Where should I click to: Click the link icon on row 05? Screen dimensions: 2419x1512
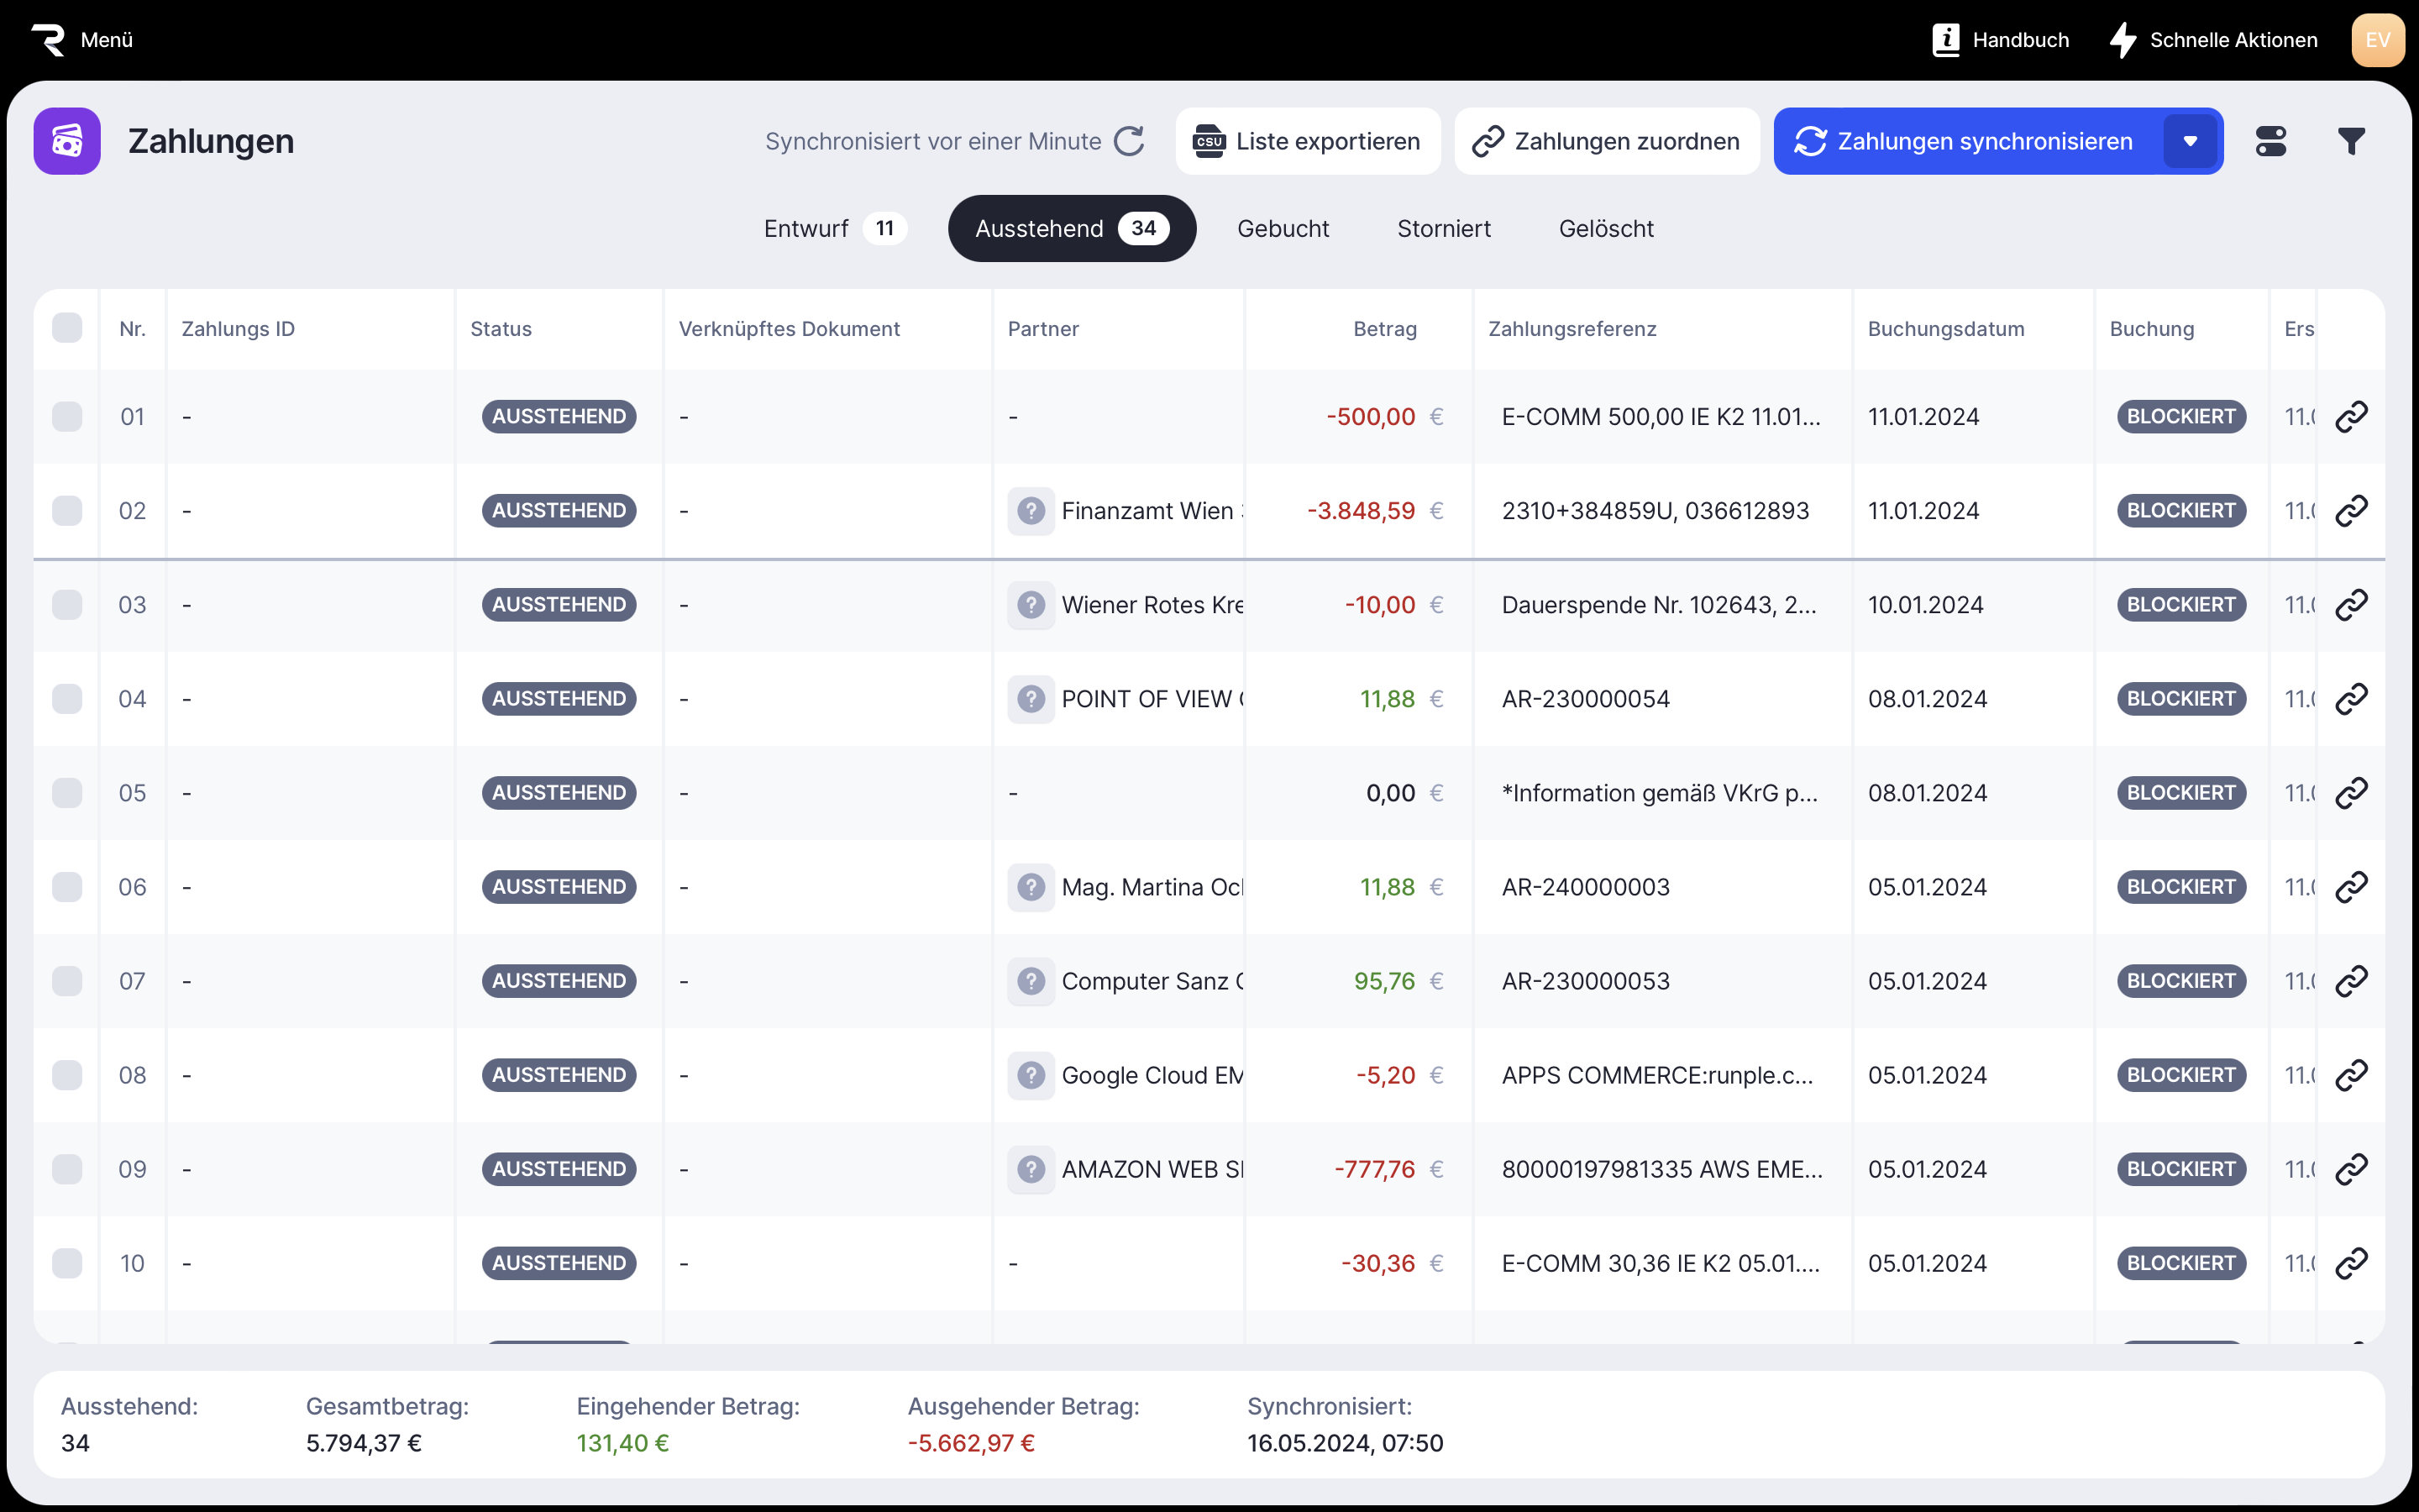tap(2351, 793)
